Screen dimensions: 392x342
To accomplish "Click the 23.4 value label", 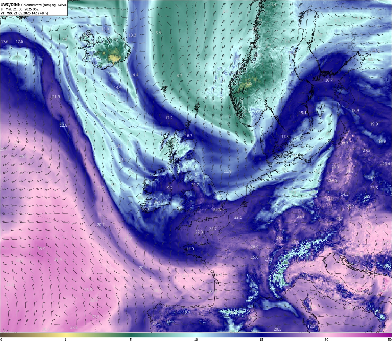I will tap(386, 164).
